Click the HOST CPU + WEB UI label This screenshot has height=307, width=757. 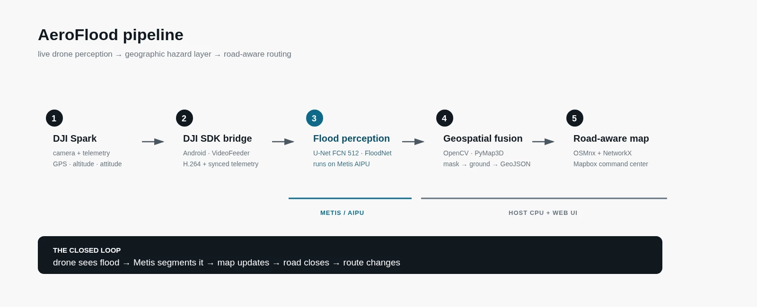pos(543,213)
